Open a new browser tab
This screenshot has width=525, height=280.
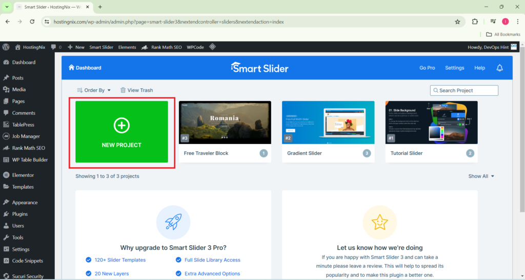tap(100, 7)
